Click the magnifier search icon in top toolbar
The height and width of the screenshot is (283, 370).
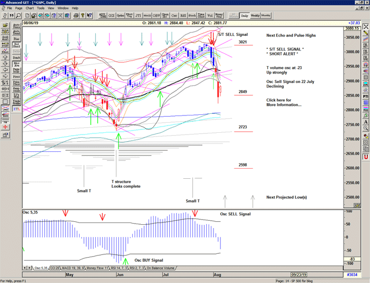[18, 16]
